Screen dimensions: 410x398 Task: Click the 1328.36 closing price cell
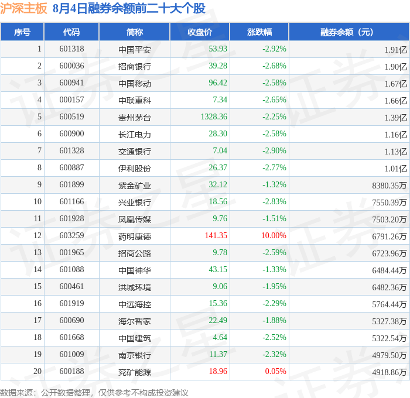pyautogui.click(x=214, y=116)
